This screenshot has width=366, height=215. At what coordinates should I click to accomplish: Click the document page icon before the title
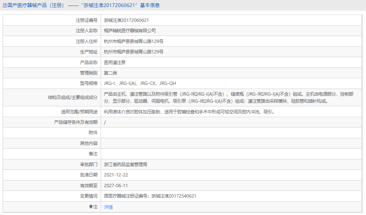pyautogui.click(x=5, y=5)
